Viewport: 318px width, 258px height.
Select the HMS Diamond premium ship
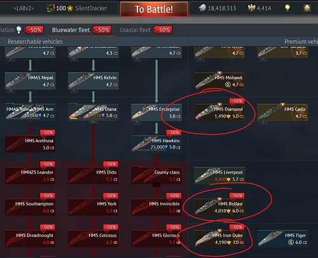pyautogui.click(x=219, y=112)
